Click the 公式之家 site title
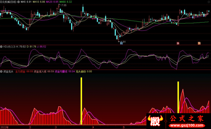This screenshot has height=129, width=211. (187, 119)
